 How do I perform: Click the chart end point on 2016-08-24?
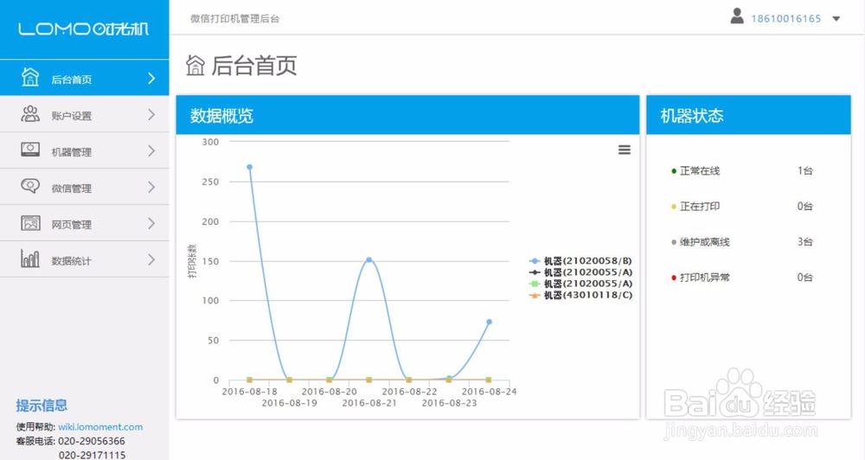click(489, 322)
